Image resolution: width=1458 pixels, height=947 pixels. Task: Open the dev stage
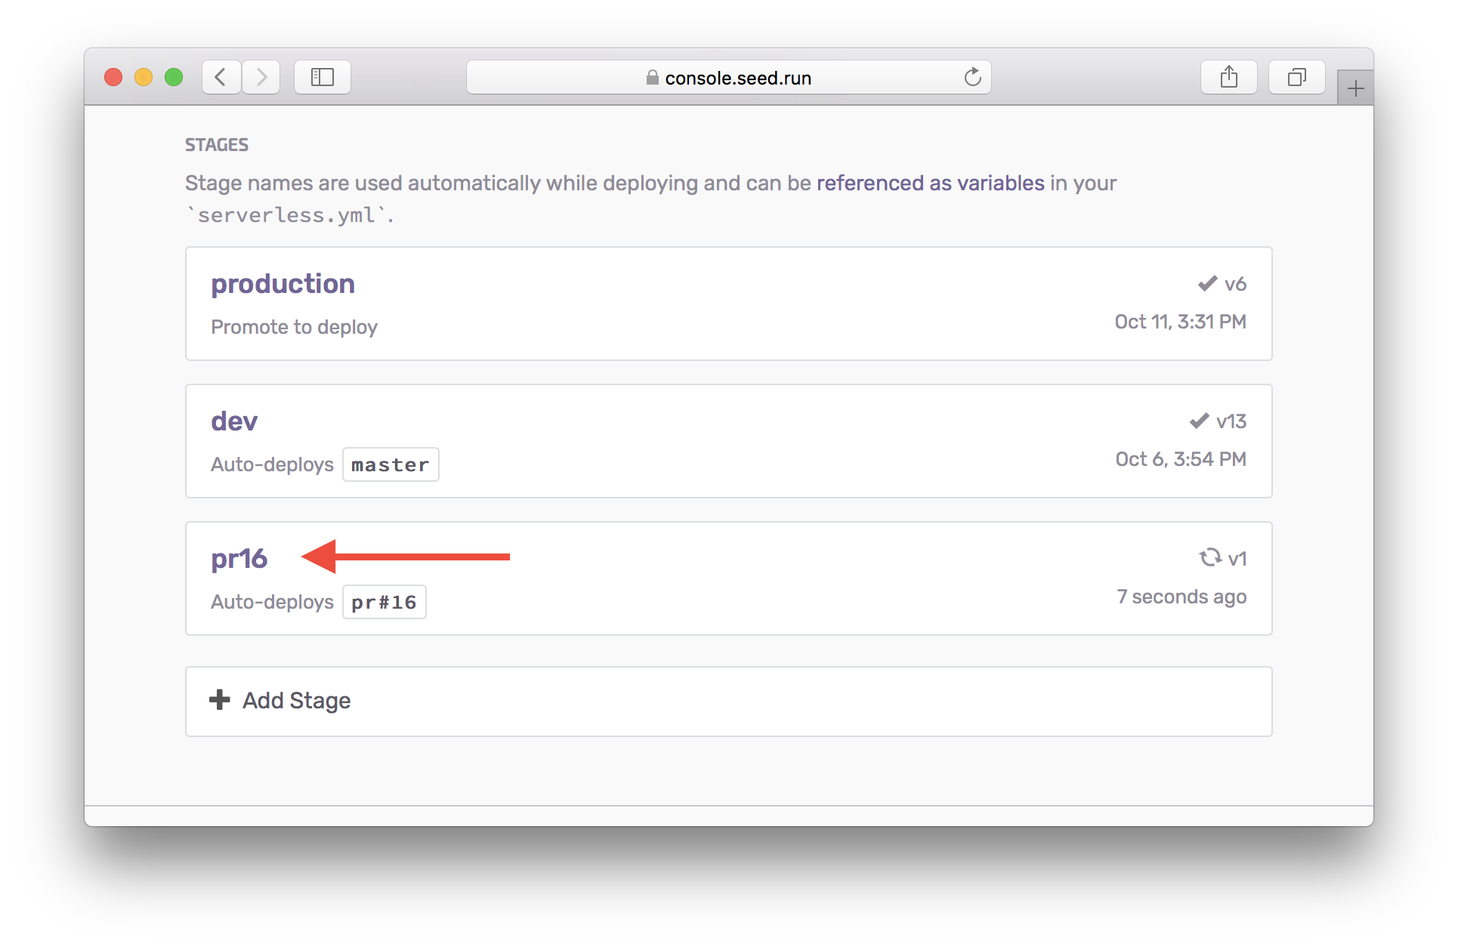pyautogui.click(x=234, y=421)
